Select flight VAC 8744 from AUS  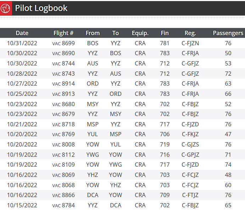point(63,64)
